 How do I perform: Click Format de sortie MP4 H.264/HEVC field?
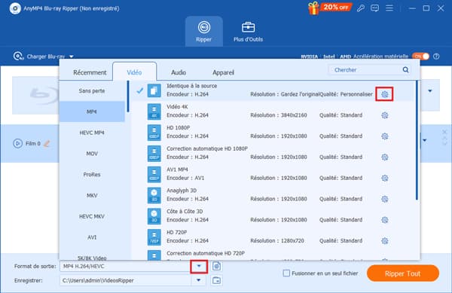[125, 266]
